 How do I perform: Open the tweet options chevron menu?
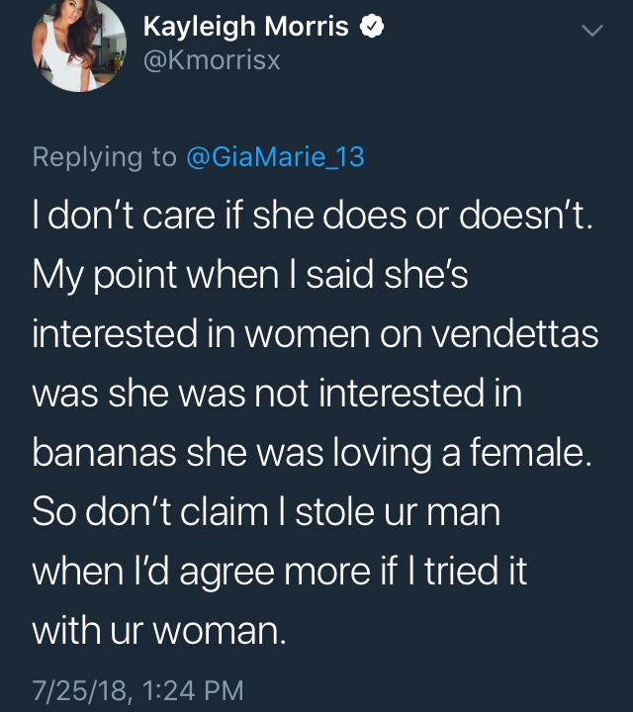[x=592, y=31]
